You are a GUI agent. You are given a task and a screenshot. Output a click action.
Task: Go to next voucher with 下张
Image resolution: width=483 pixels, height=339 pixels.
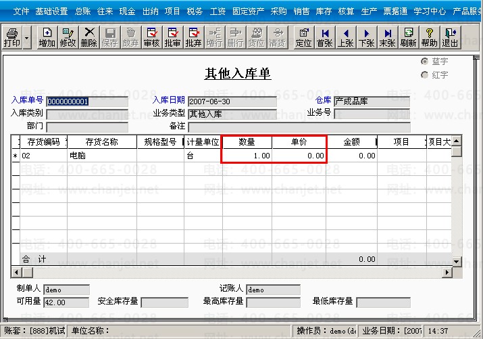click(x=367, y=38)
